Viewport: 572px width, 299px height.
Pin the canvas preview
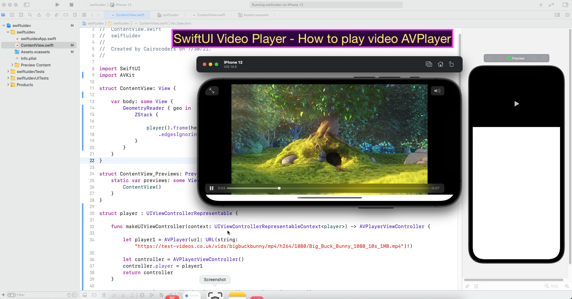click(x=467, y=286)
